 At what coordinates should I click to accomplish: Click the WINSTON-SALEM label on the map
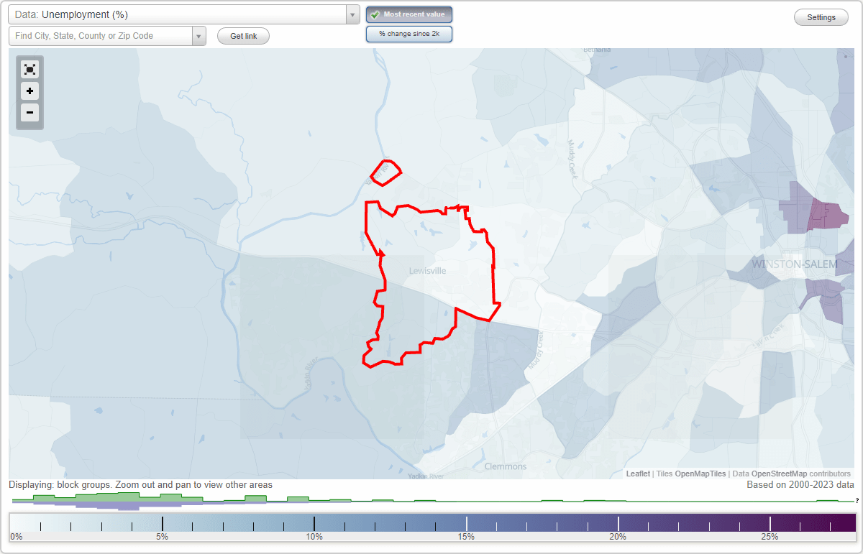[x=795, y=264]
